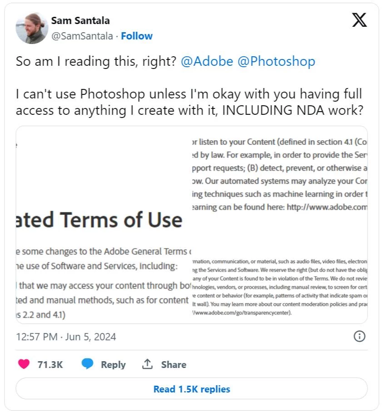
Task: Open the tweet timestamp 12:57 PM Jun 5, 2024
Action: pos(66,337)
